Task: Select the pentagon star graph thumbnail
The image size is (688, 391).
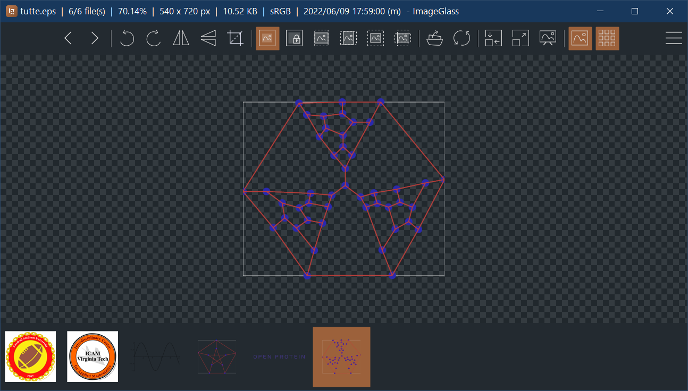Action: click(217, 356)
